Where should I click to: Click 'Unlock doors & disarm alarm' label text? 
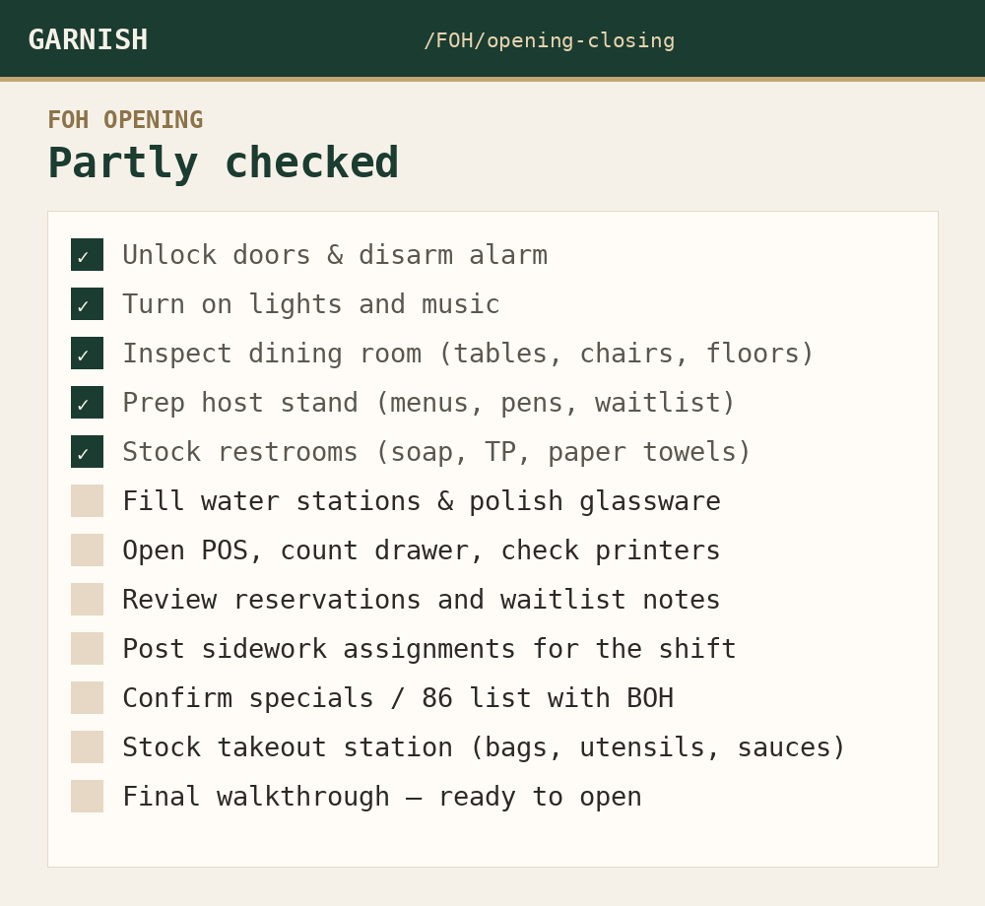pos(335,255)
